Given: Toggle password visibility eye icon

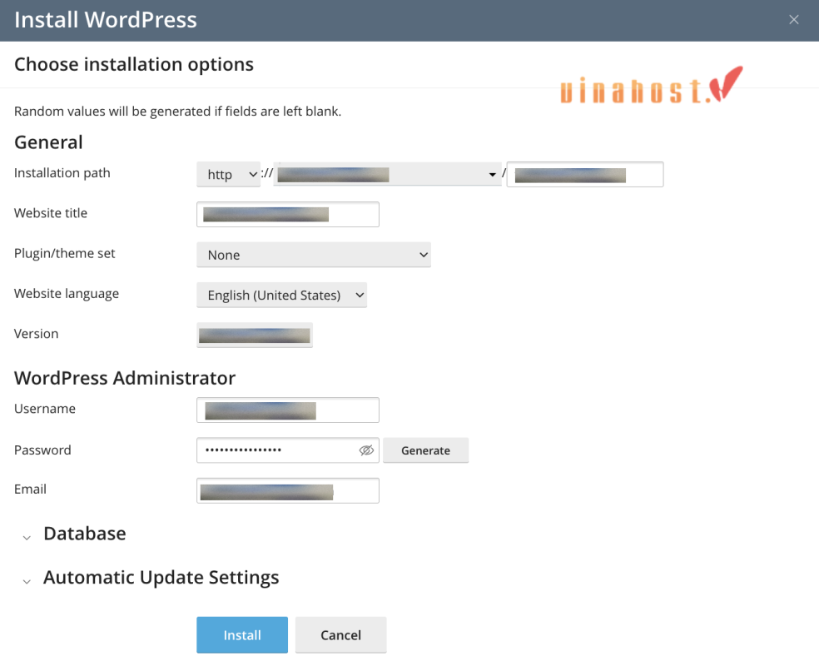Looking at the screenshot, I should [367, 450].
